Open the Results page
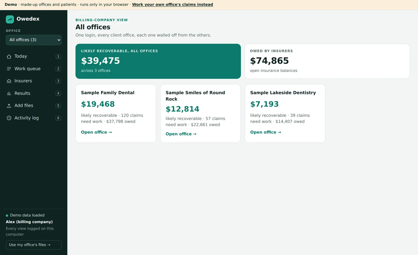 34,93
